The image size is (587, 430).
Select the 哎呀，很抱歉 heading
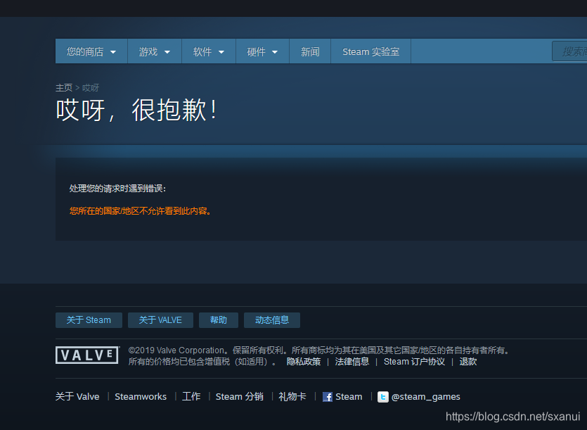coord(136,110)
